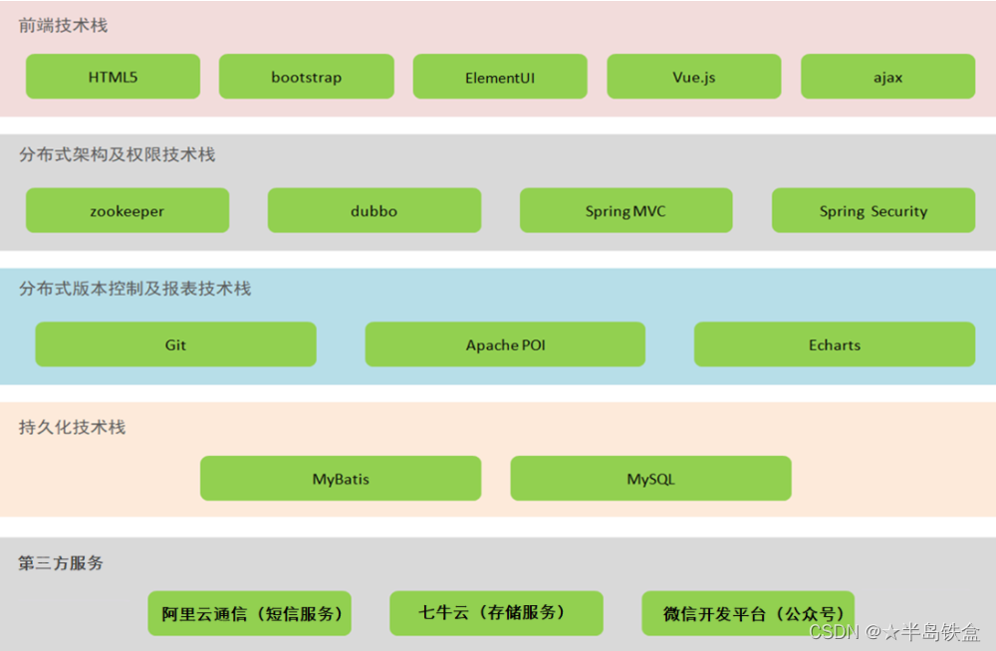This screenshot has height=651, width=996.
Task: Click the 阿里云通信（短信服务）box
Action: (x=250, y=613)
